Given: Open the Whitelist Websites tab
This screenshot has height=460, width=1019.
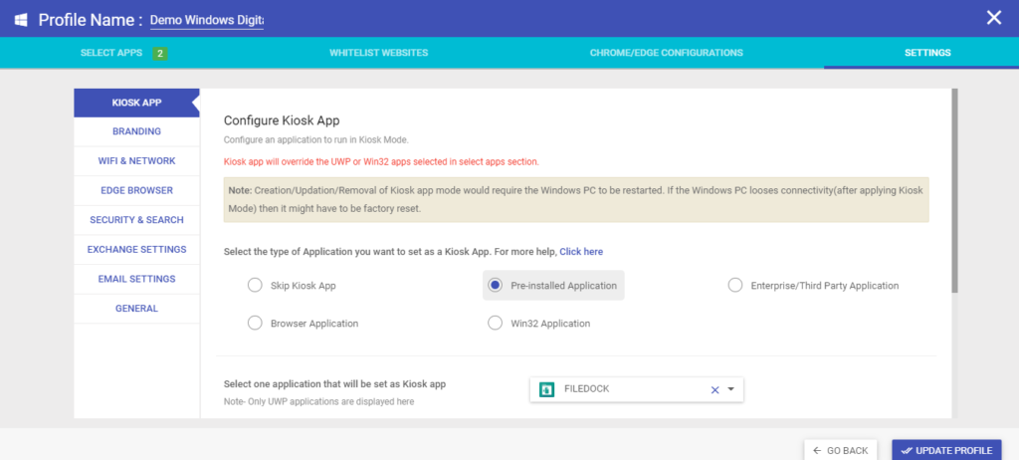Looking at the screenshot, I should coord(378,53).
